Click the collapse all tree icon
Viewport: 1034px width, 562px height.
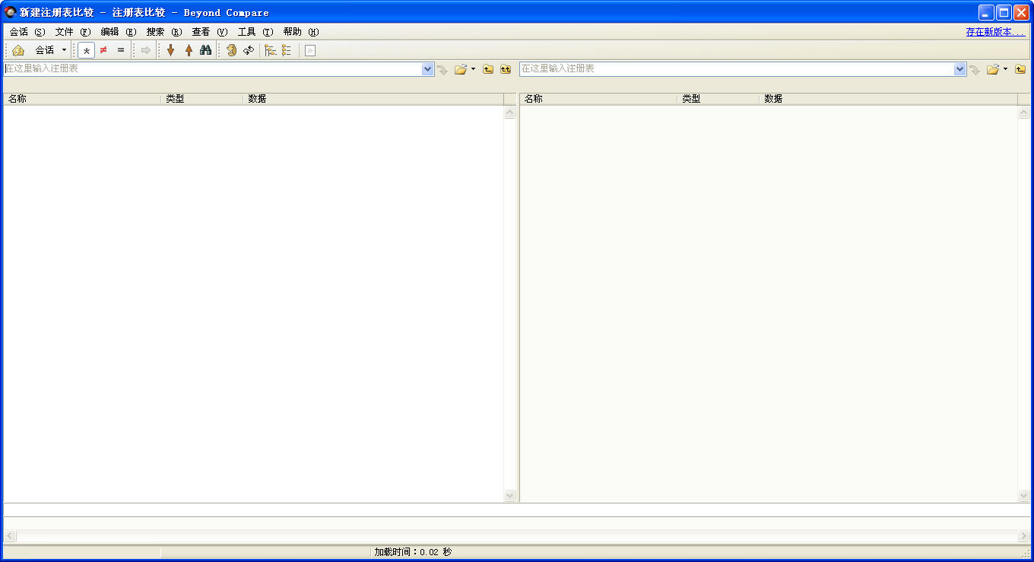(287, 50)
